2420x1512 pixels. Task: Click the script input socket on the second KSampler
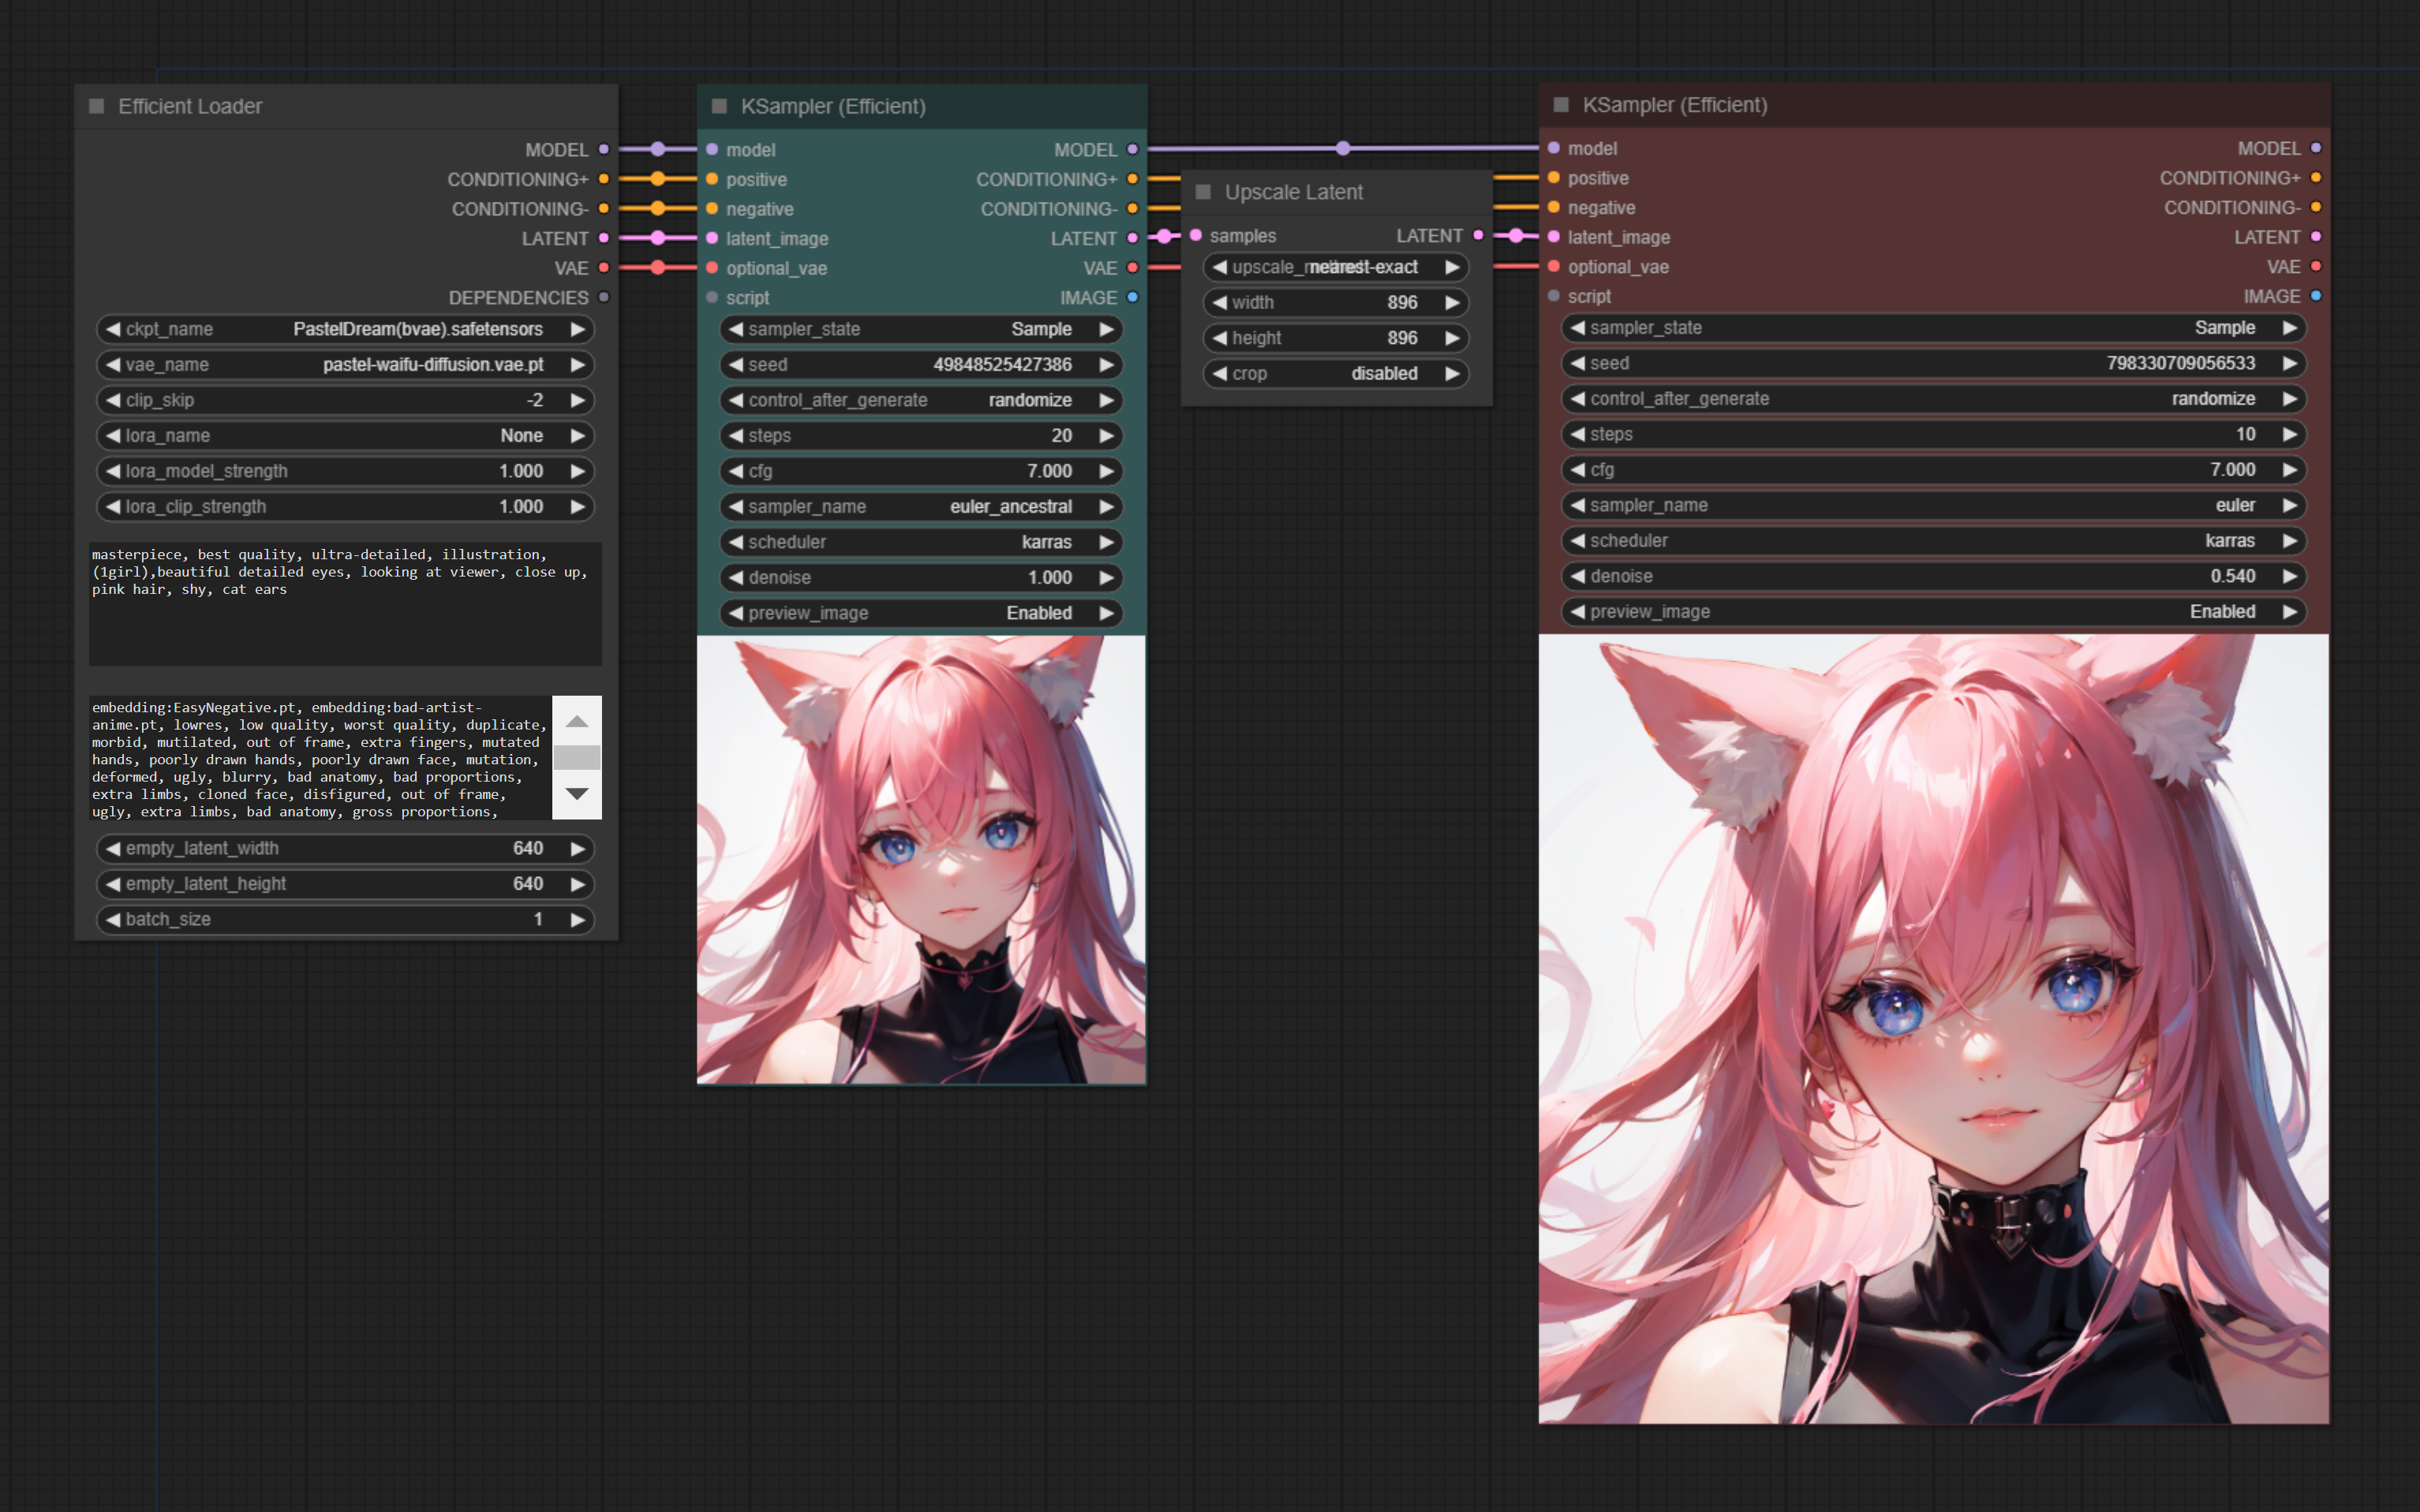(1554, 296)
